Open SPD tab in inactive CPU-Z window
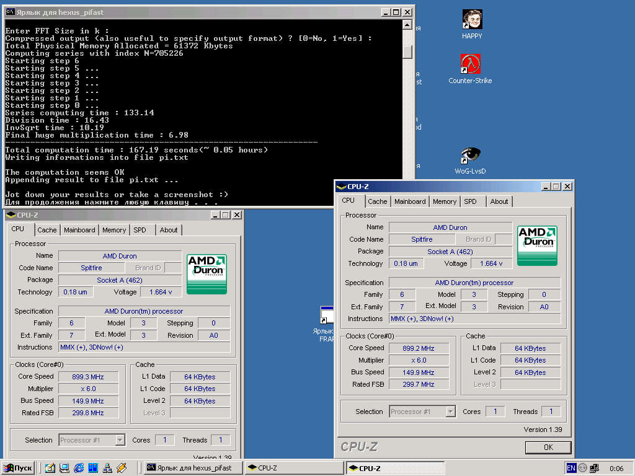This screenshot has height=476, width=635. pyautogui.click(x=140, y=230)
